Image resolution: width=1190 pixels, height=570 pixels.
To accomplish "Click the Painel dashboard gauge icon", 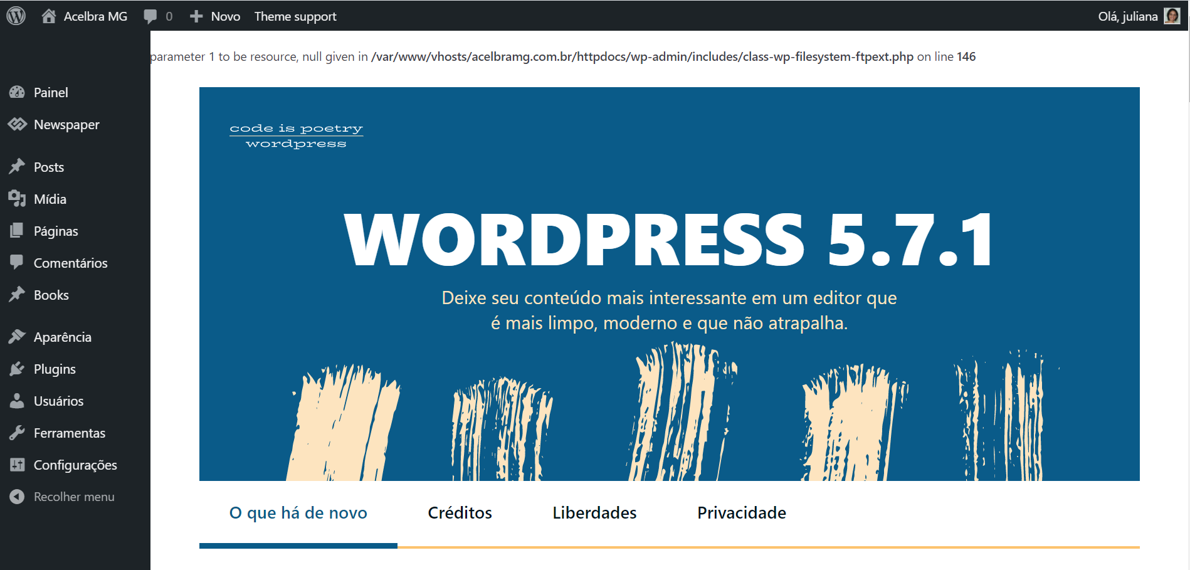I will point(17,92).
